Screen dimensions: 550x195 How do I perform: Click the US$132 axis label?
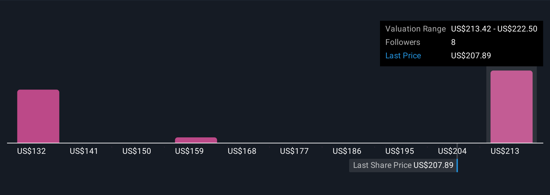click(x=32, y=151)
